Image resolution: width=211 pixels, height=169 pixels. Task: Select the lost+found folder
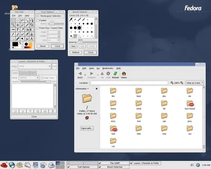click(x=190, y=105)
